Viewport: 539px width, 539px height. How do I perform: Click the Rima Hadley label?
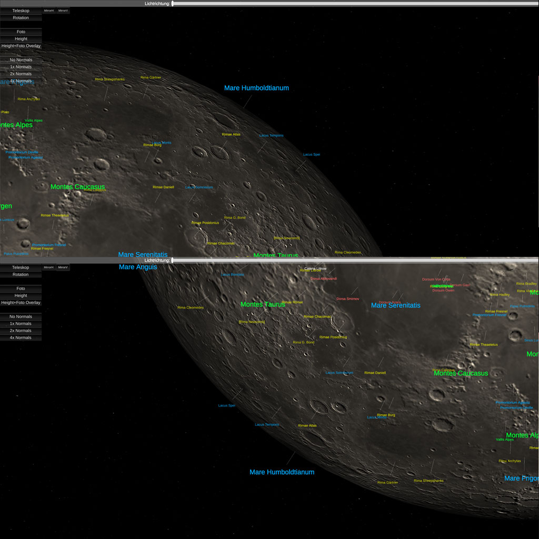(x=500, y=295)
